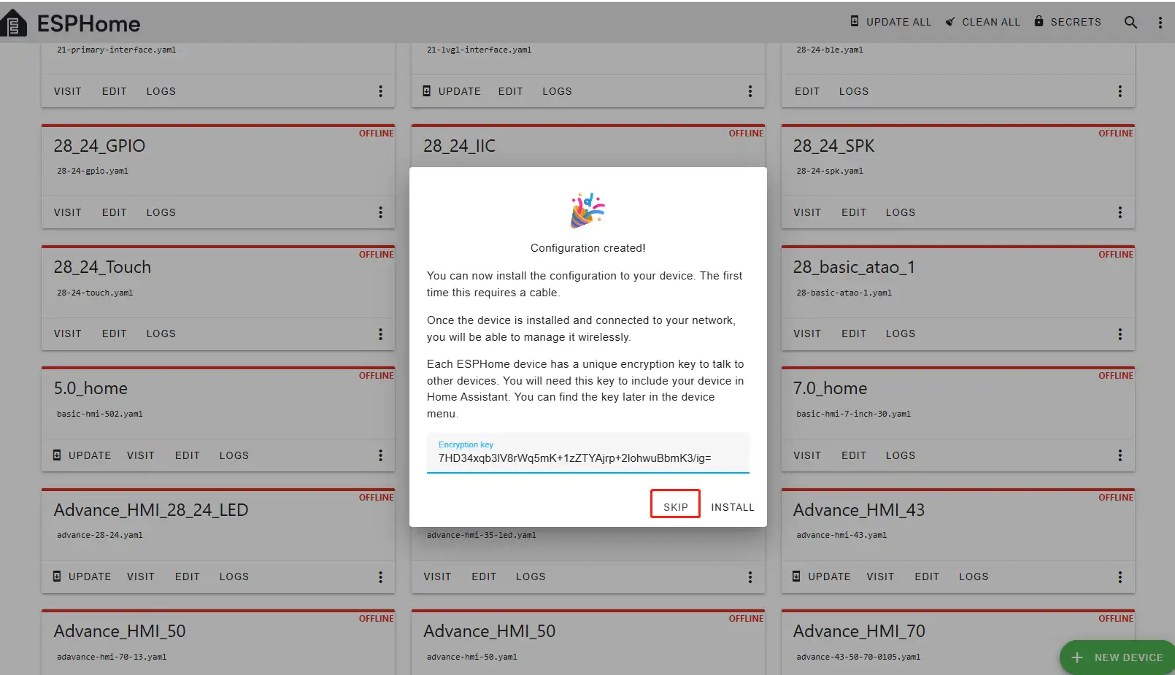Click the Clean All broom icon
Screen dimensions: 1175x675
[x=950, y=22]
